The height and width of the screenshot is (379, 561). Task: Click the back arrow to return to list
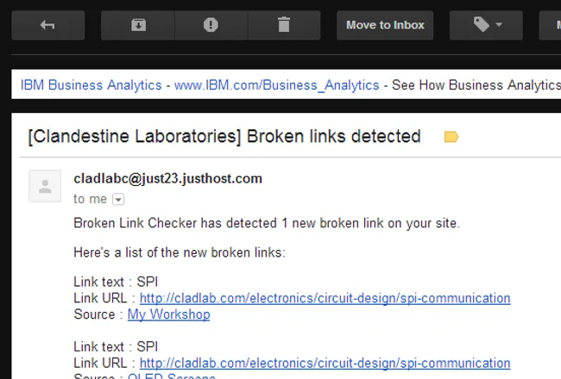coord(48,26)
